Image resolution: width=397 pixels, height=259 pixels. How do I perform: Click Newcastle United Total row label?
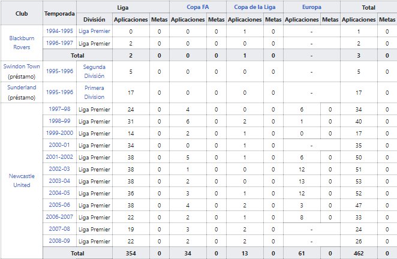click(77, 253)
